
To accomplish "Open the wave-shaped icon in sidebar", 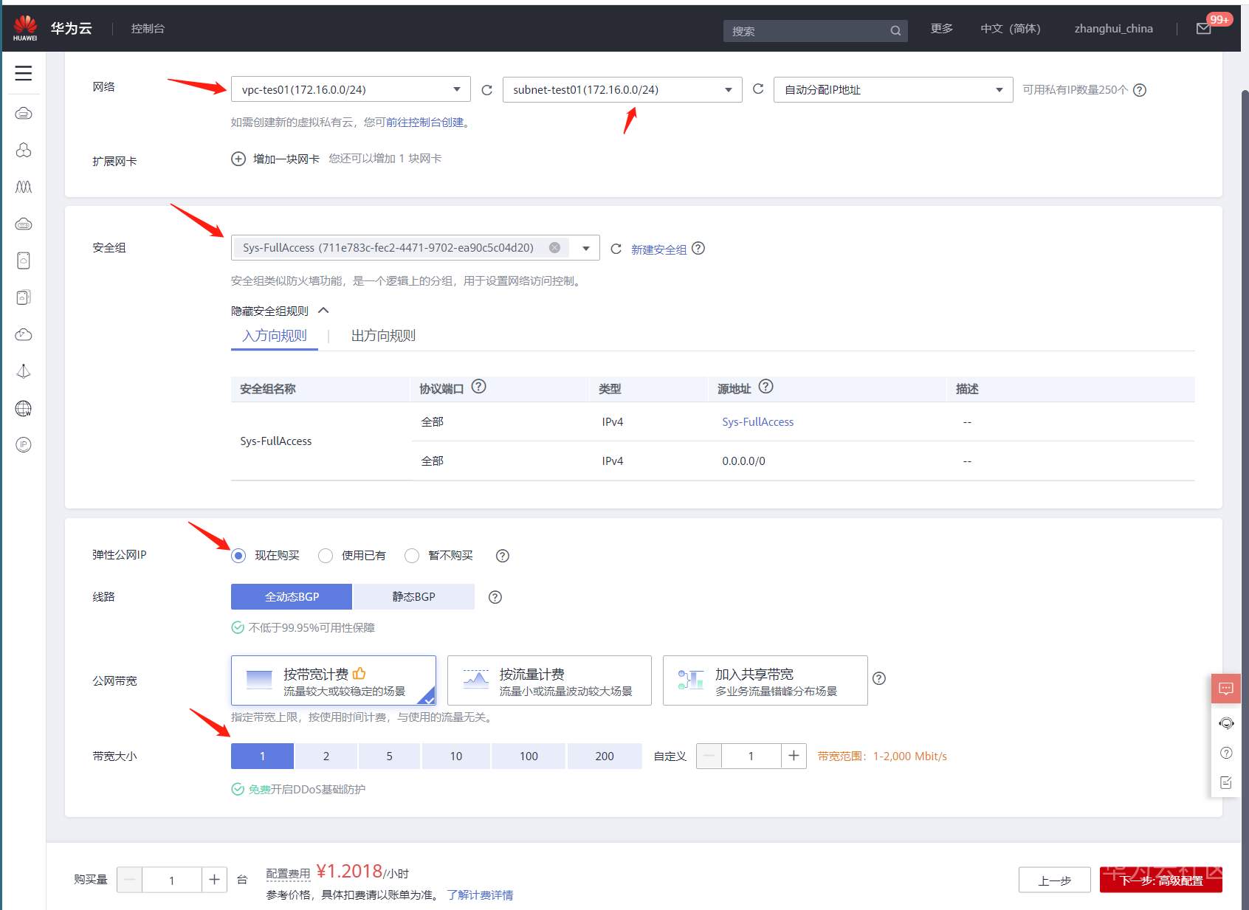I will click(x=24, y=187).
